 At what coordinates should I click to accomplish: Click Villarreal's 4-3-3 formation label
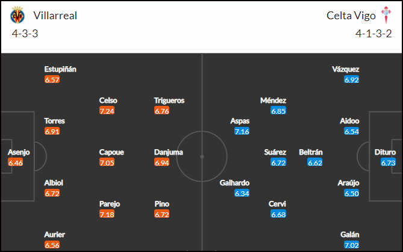click(x=25, y=34)
